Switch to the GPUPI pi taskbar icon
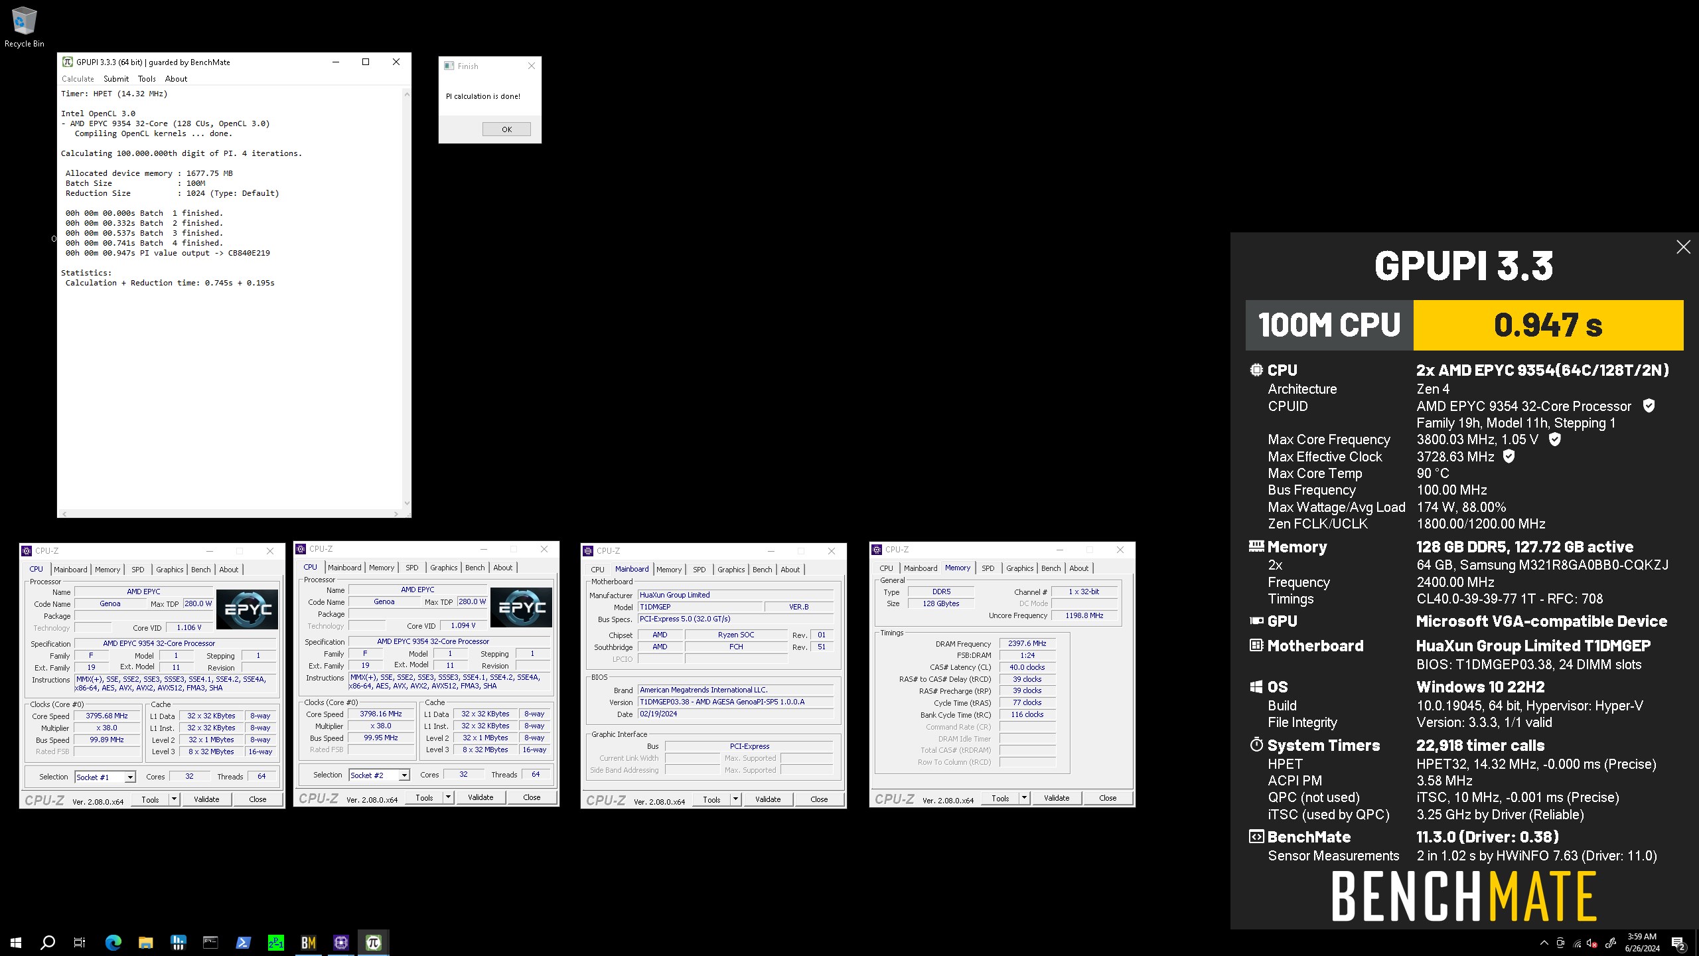The height and width of the screenshot is (956, 1699). coord(373,942)
